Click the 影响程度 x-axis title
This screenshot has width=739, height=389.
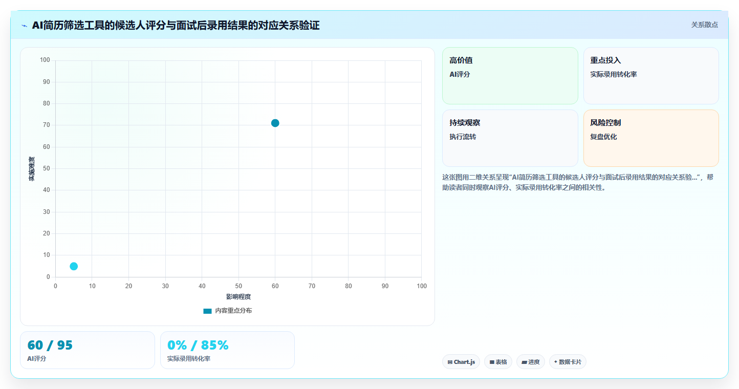tap(238, 297)
